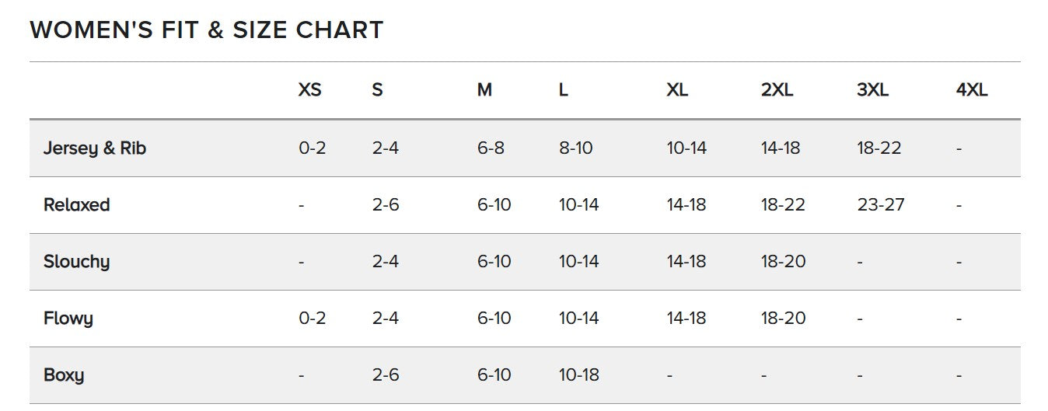
Task: Click the 10-18 value in Boxy row
Action: point(578,375)
